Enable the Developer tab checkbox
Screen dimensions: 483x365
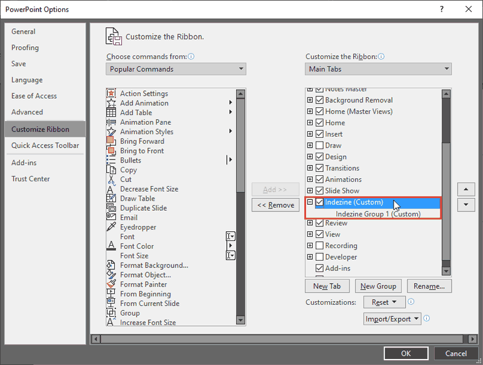(319, 257)
